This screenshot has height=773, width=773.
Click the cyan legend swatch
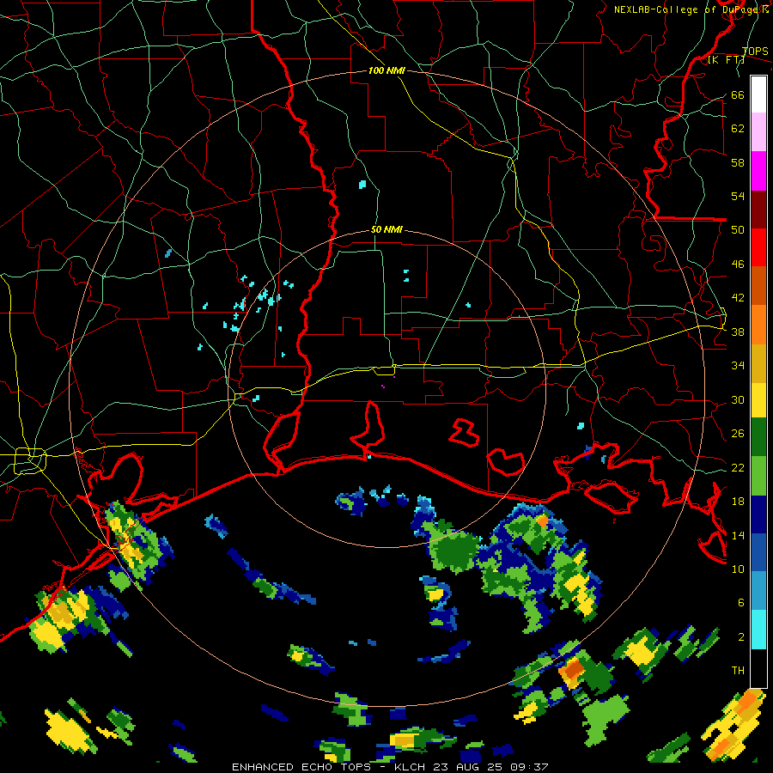[x=758, y=630]
